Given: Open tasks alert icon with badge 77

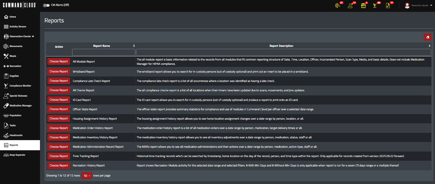Looking at the screenshot, I should tap(388, 5).
